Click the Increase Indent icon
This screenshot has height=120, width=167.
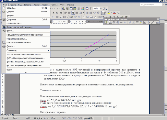tap(99, 13)
